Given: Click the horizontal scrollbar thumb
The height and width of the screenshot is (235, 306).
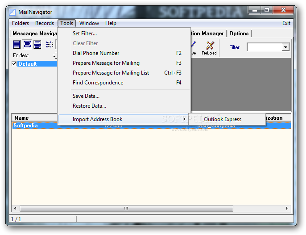Looking at the screenshot, I should [x=126, y=208].
